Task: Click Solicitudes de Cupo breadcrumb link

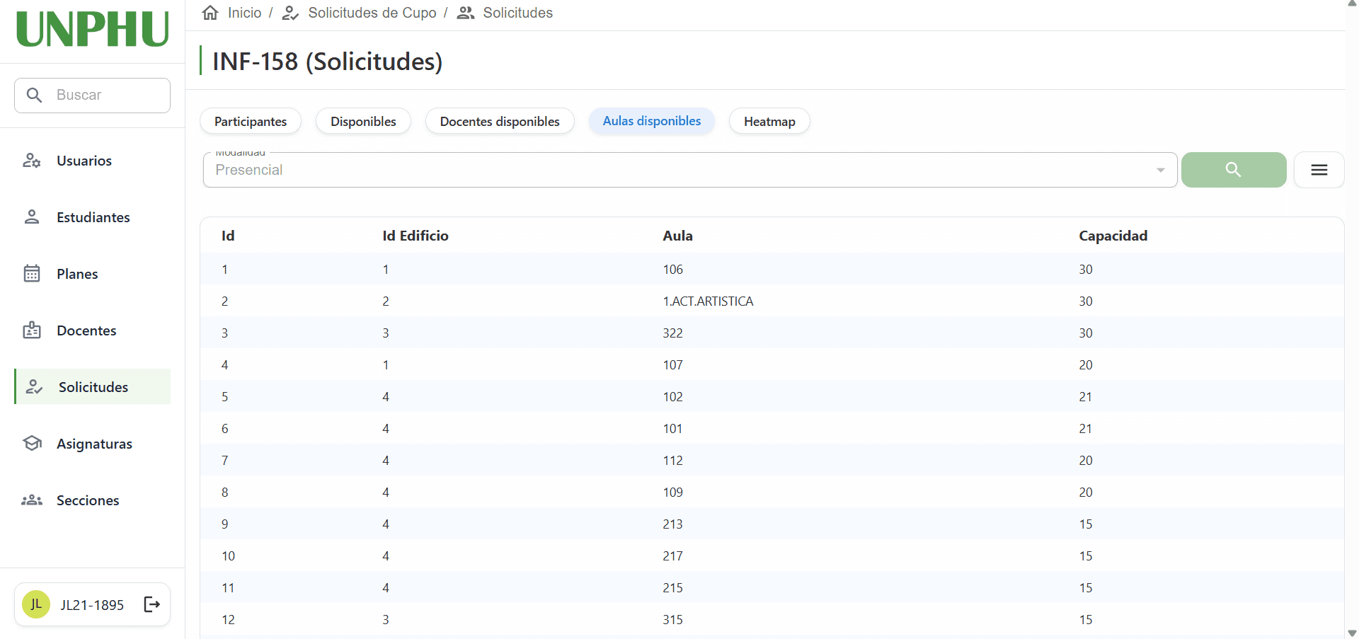Action: [372, 13]
